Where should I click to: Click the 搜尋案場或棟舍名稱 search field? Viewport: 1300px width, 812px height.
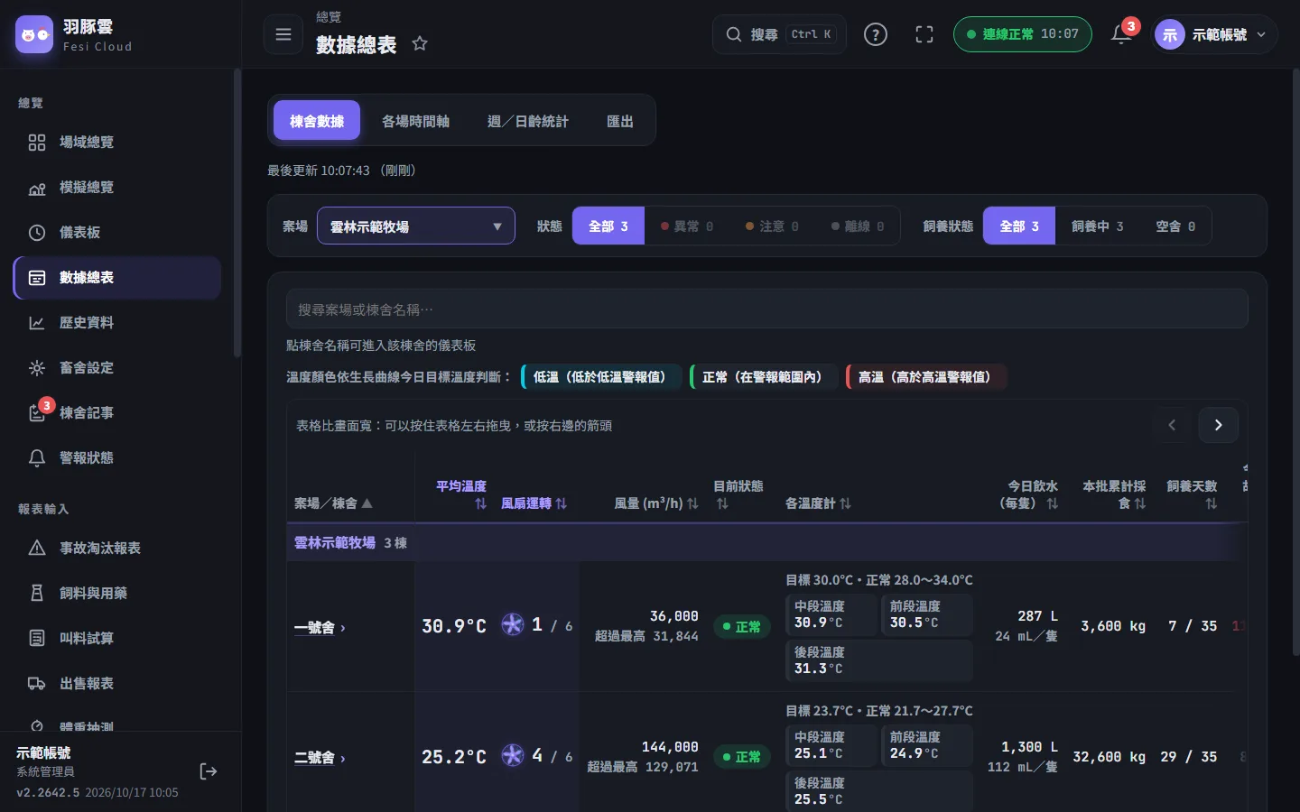[767, 309]
